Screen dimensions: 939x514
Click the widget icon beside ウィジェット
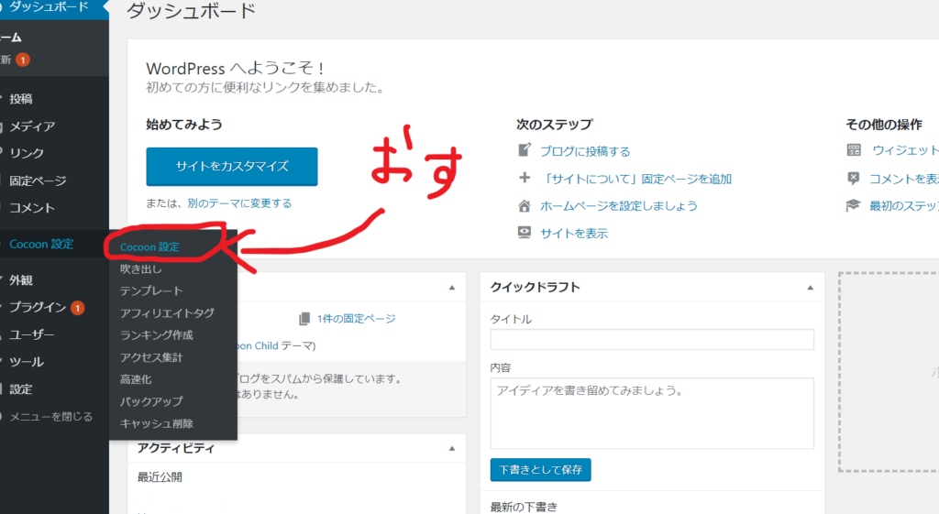854,149
